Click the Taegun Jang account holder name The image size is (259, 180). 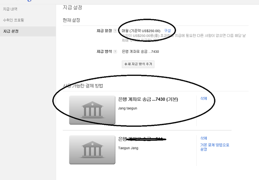click(128, 148)
